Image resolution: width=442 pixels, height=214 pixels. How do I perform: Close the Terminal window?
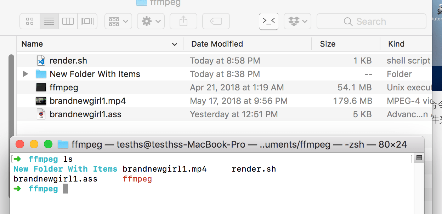[x=20, y=144]
